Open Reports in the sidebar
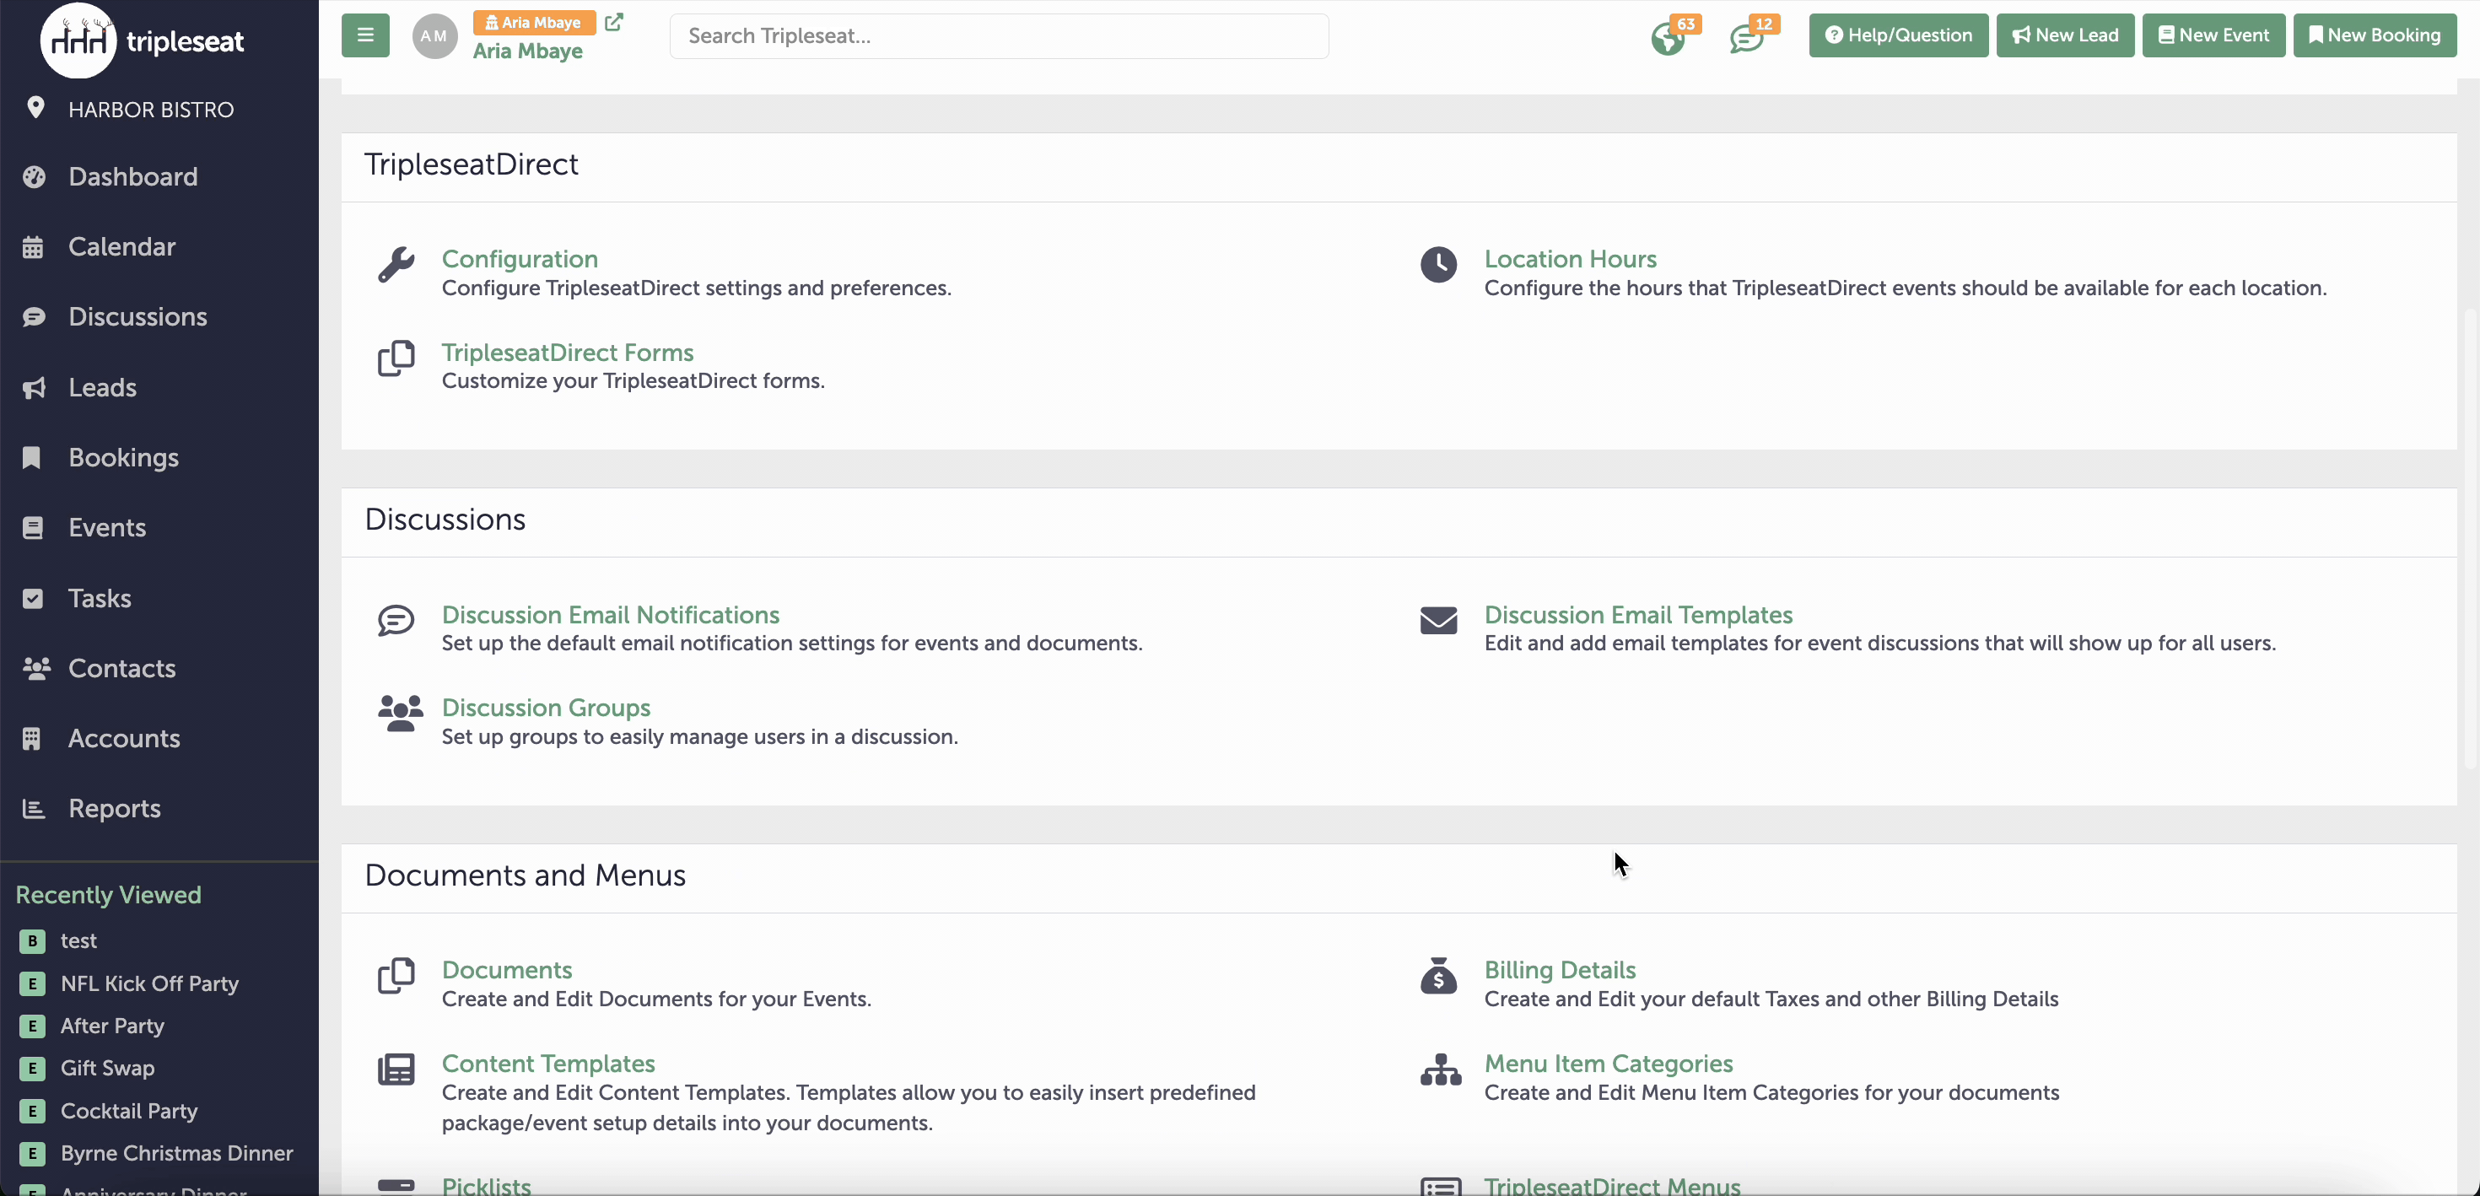The image size is (2480, 1196). click(x=115, y=809)
